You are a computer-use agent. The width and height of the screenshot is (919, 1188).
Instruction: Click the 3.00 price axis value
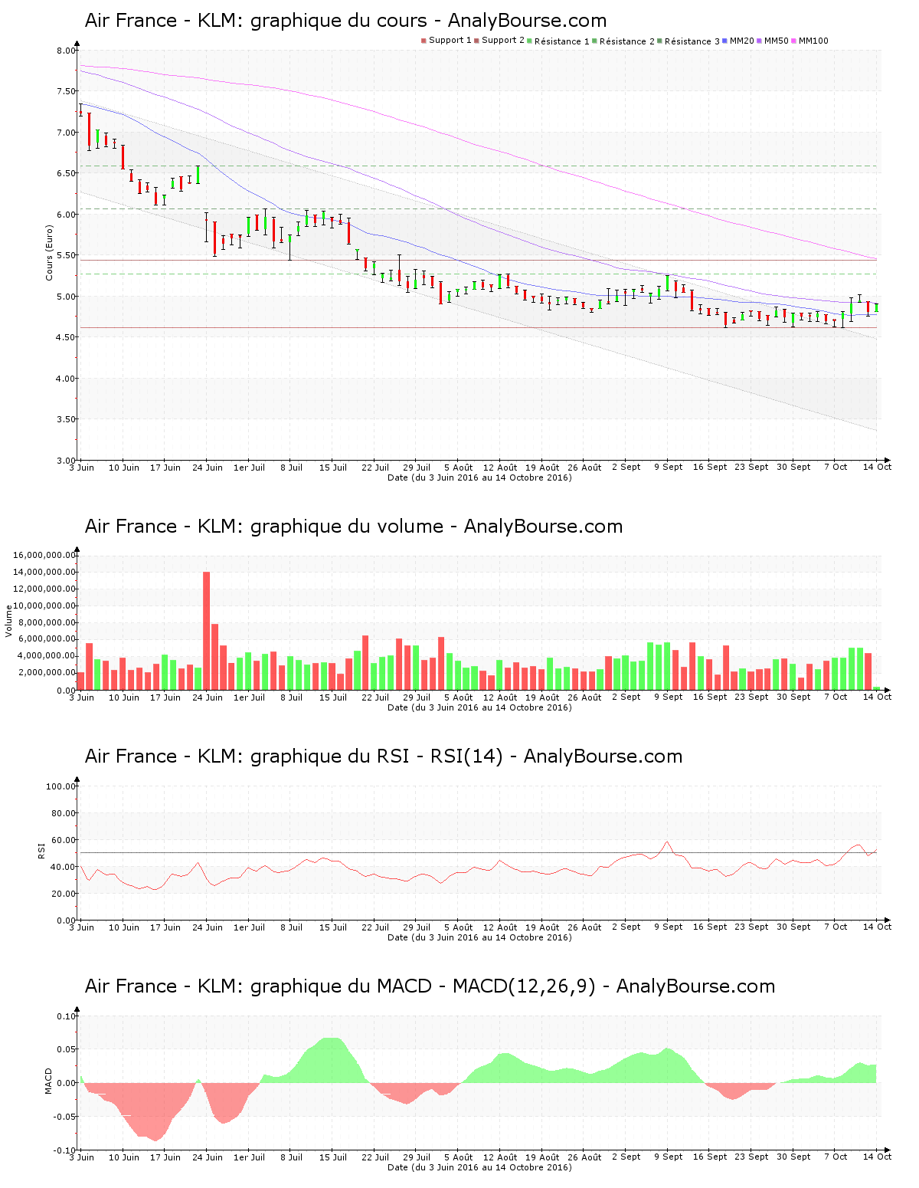65,461
